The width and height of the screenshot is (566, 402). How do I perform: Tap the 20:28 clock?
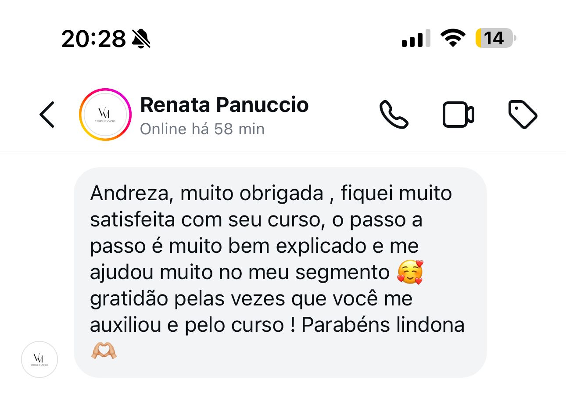point(94,39)
